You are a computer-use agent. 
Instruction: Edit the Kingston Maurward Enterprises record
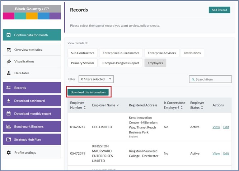click(226, 154)
